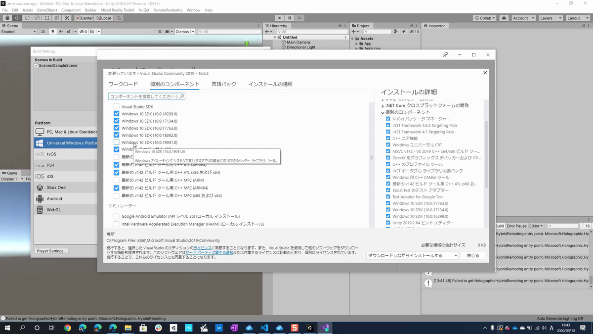Open Collab dropdown

(485, 18)
